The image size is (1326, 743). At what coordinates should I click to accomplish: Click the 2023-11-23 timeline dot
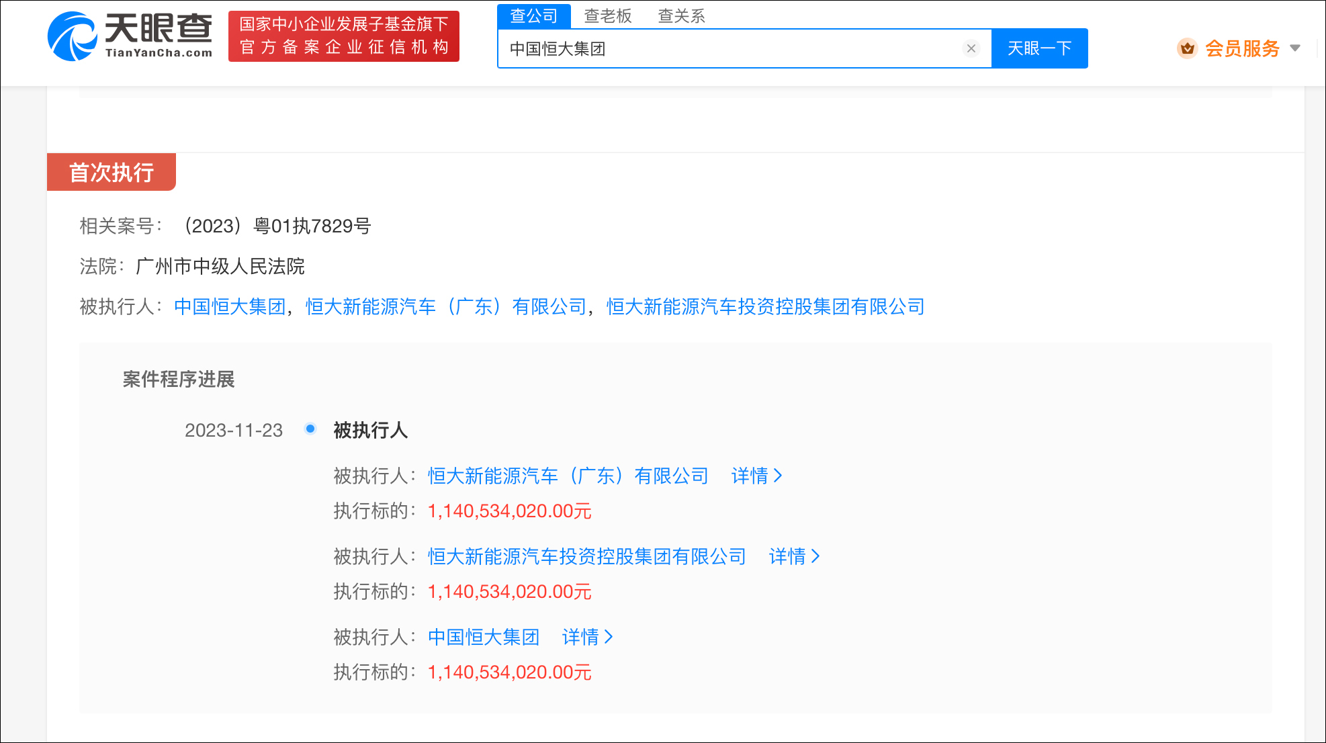310,429
